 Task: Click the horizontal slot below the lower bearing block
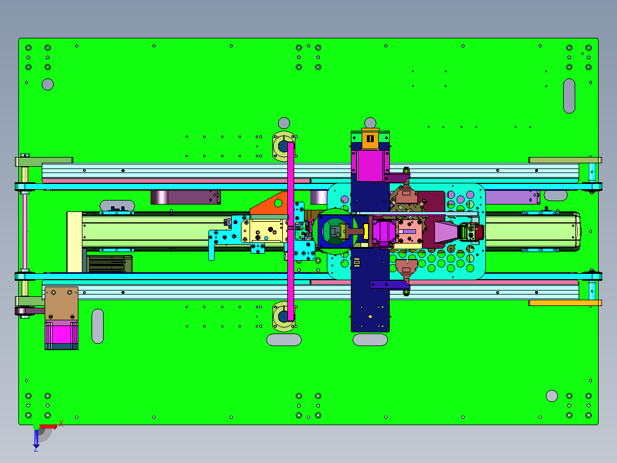284,340
